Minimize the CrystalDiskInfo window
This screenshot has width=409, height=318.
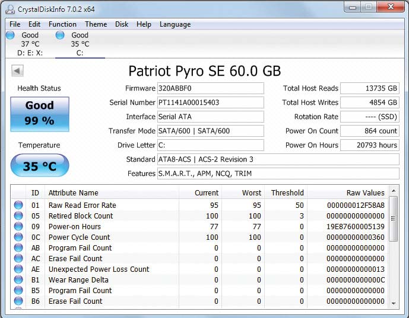click(353, 7)
